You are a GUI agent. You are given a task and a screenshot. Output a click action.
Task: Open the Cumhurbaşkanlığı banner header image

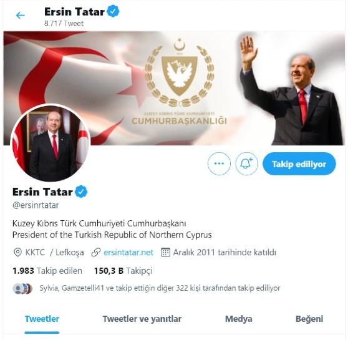pyautogui.click(x=174, y=88)
